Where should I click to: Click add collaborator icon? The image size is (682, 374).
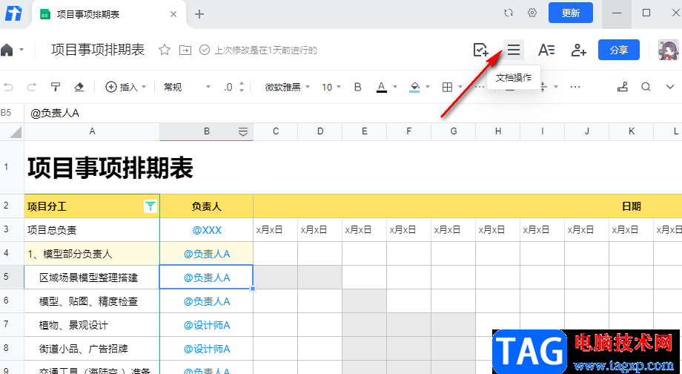(578, 50)
